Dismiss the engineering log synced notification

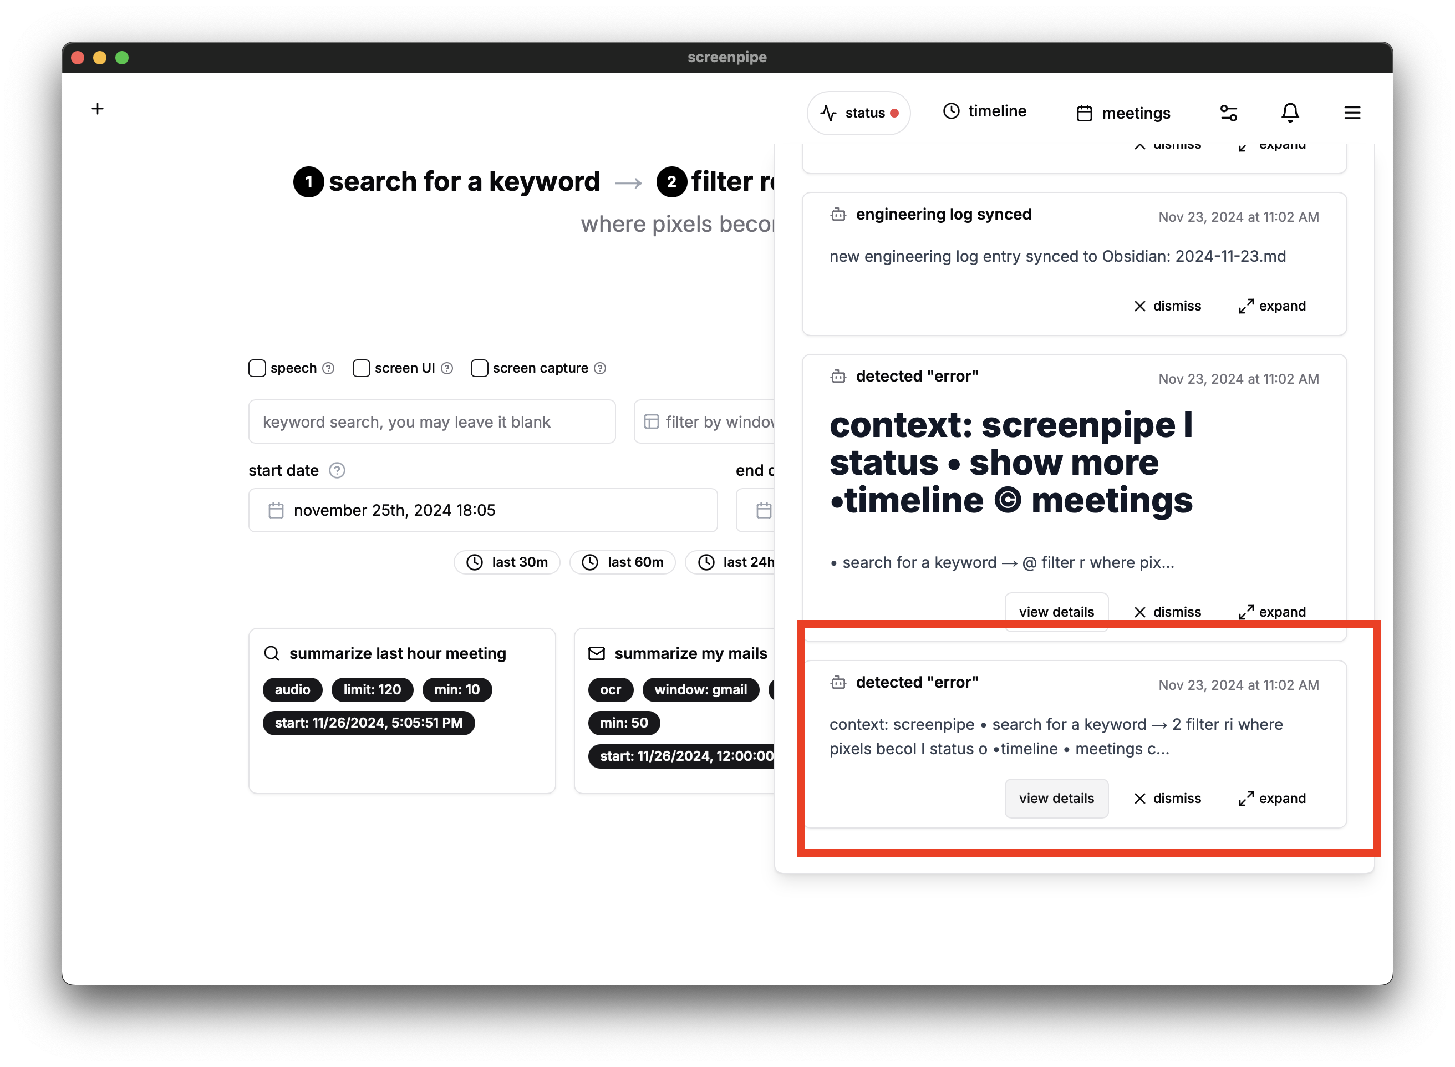pyautogui.click(x=1169, y=305)
